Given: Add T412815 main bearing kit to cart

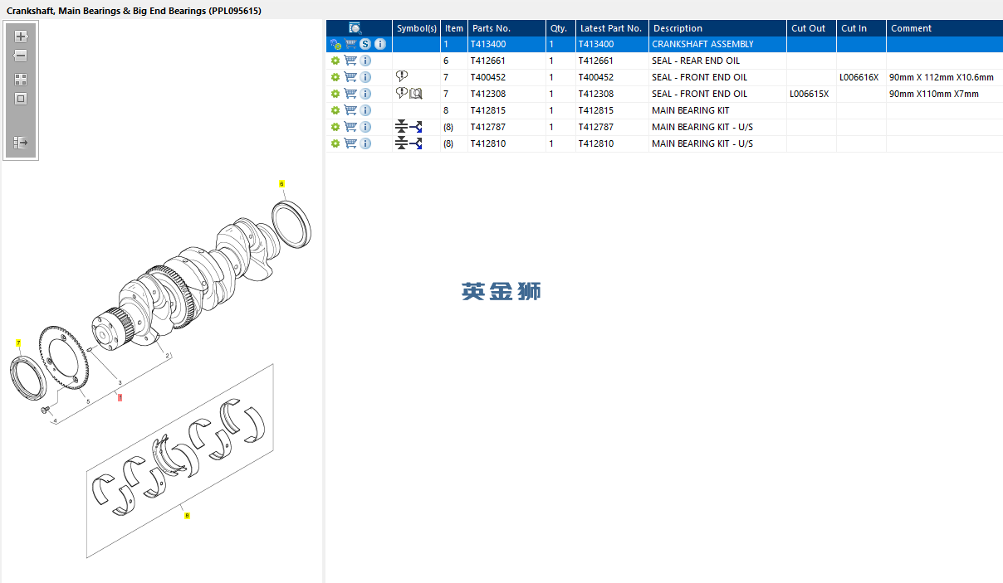Looking at the screenshot, I should 350,110.
